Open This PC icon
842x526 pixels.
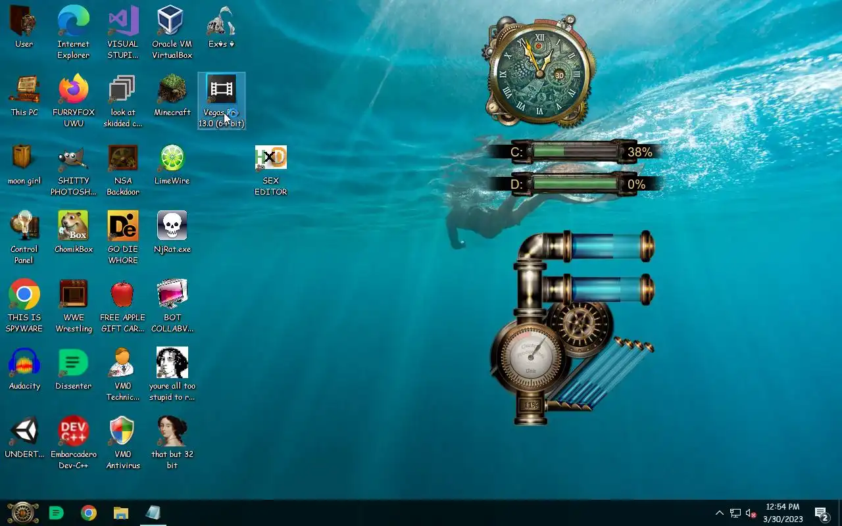[24, 96]
